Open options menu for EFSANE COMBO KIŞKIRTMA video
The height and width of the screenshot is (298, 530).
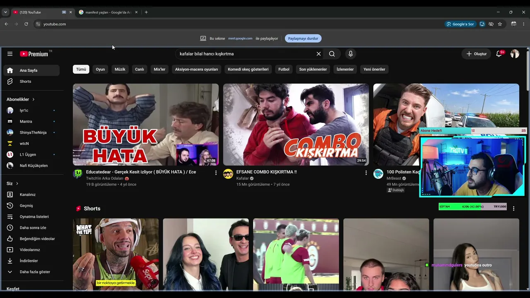(366, 173)
